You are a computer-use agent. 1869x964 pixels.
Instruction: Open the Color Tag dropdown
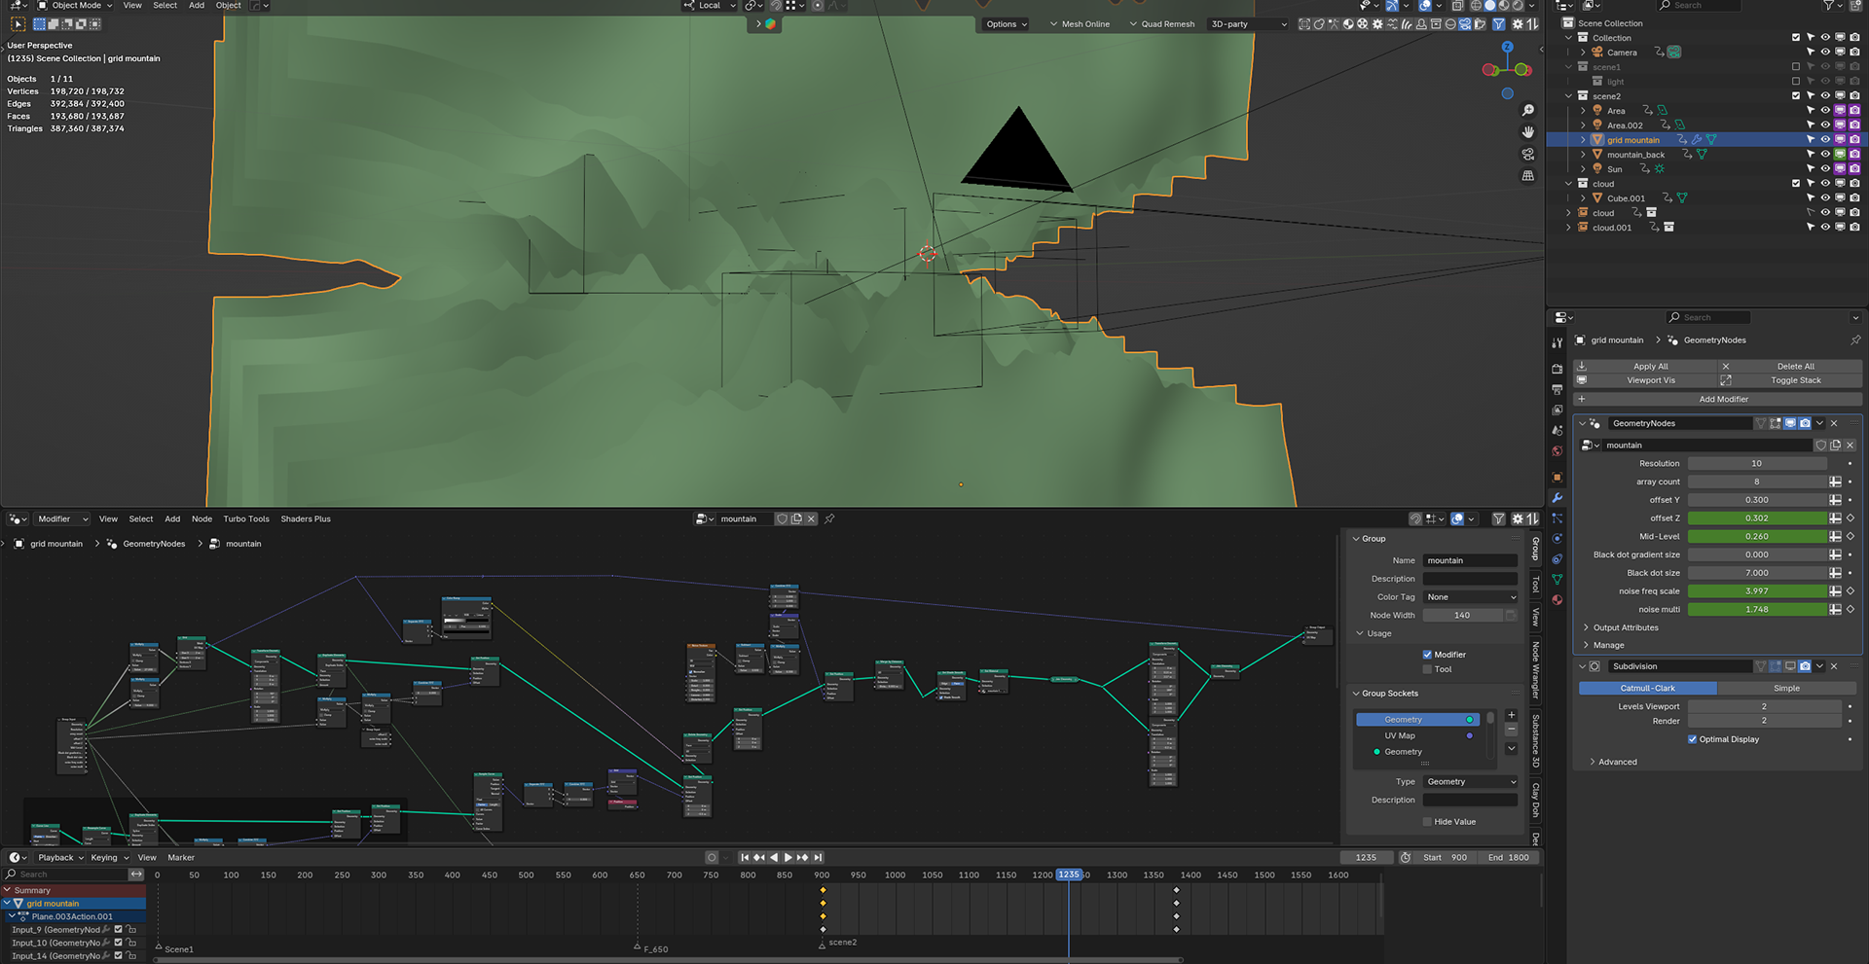[x=1471, y=598]
